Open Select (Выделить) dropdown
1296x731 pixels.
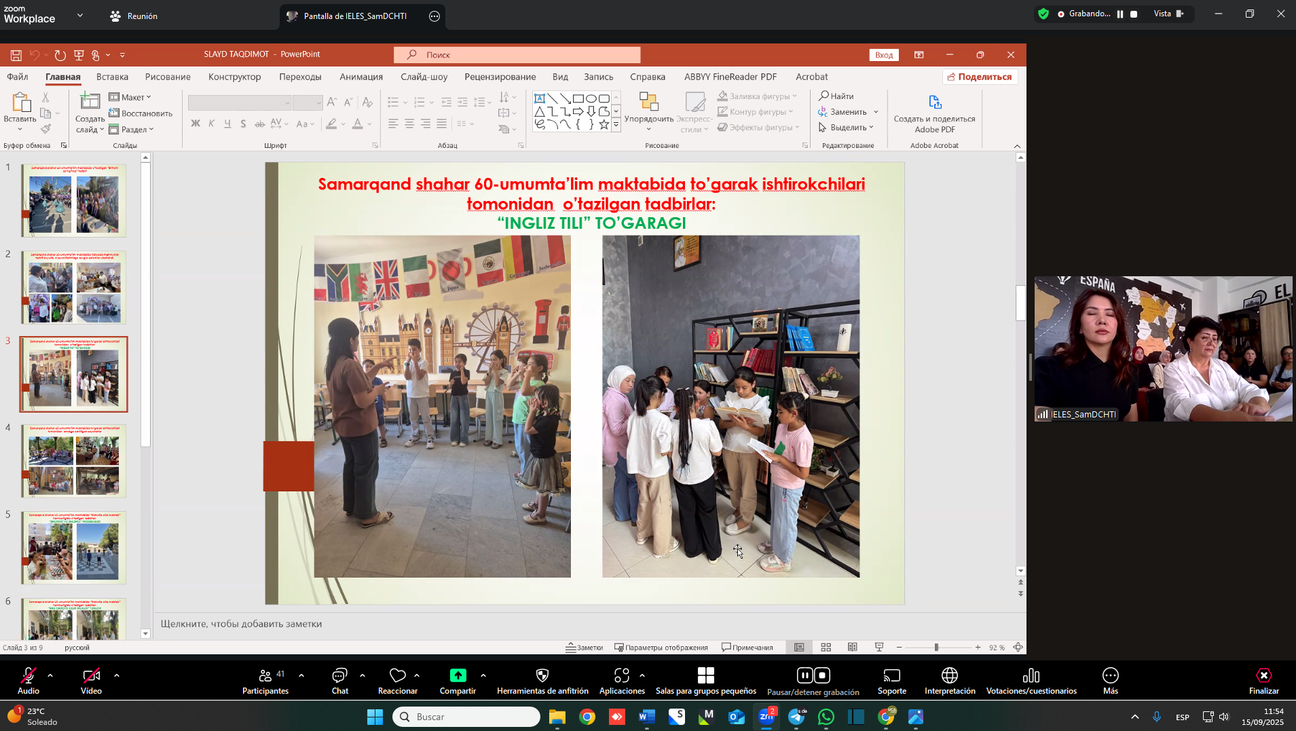coord(847,127)
